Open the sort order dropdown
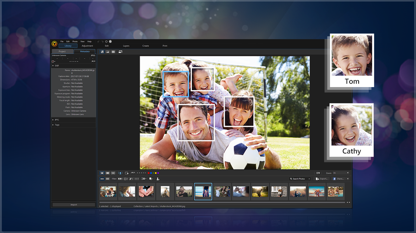The width and height of the screenshot is (416, 233). 144,179
